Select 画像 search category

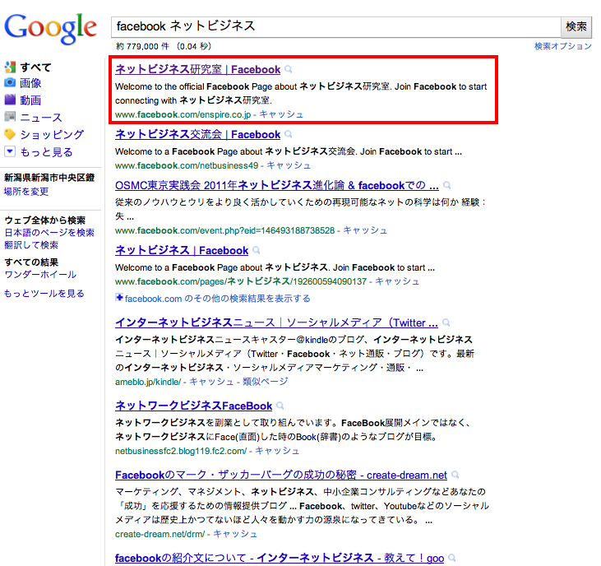[x=30, y=83]
